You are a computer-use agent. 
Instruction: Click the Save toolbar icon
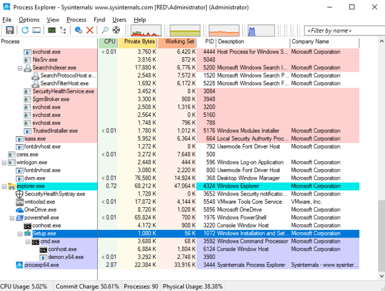pos(10,30)
